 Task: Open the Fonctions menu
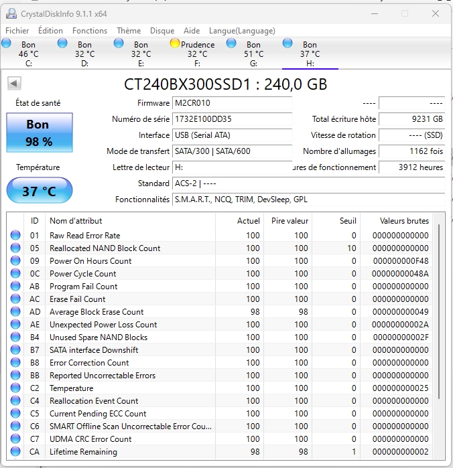click(90, 31)
